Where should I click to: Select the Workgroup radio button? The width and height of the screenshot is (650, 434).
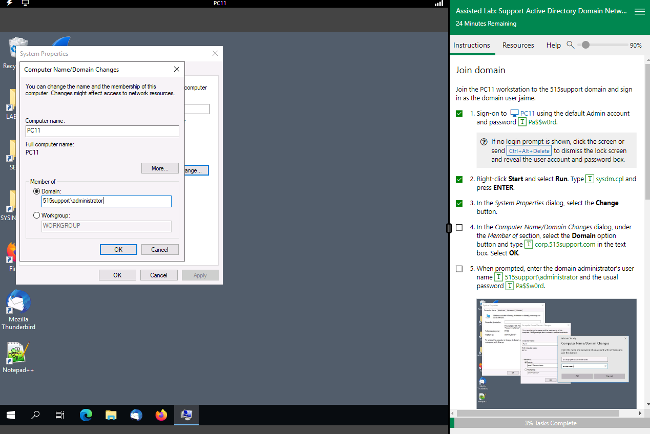point(36,215)
